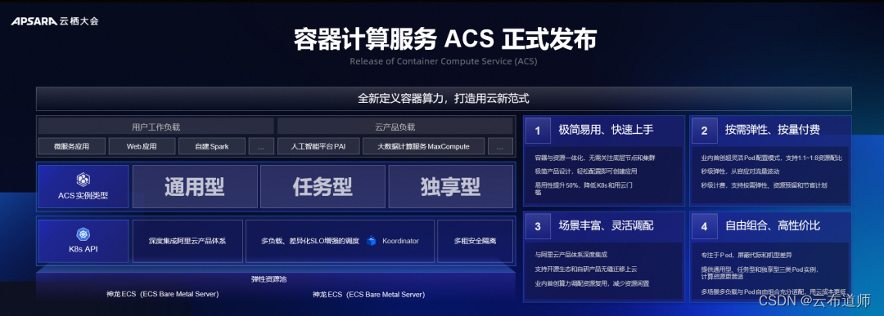The width and height of the screenshot is (884, 316).
Task: Click the ellipsis box beside MaxCompute
Action: [501, 147]
